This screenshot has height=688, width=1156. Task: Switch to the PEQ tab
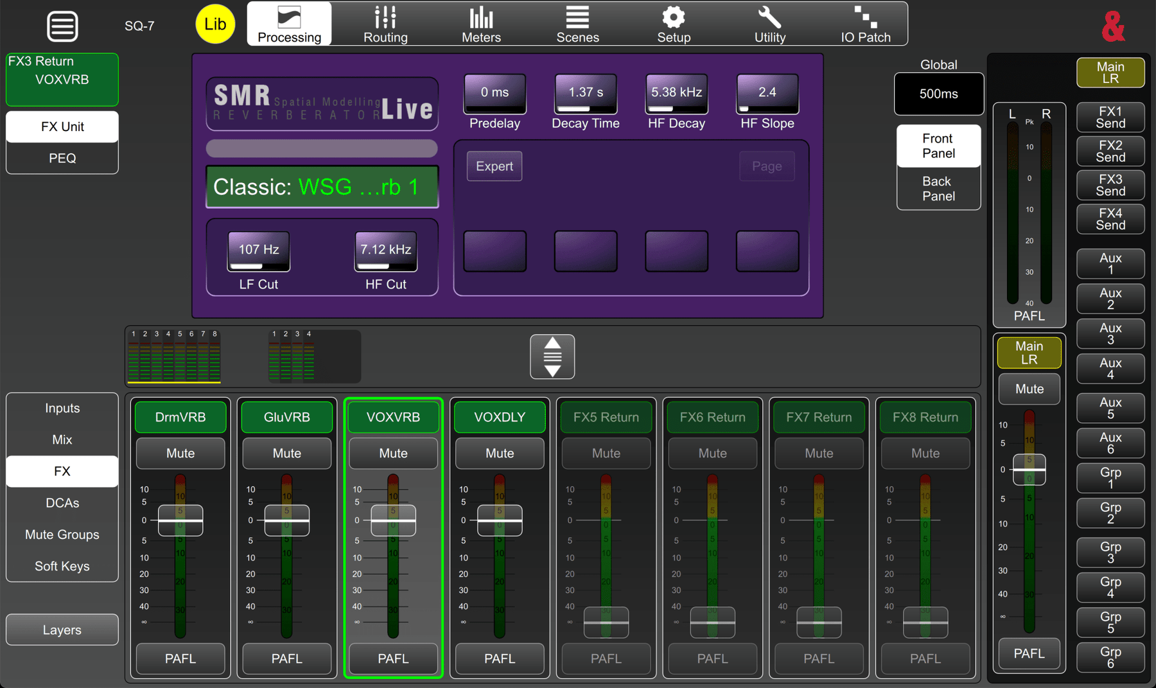pos(62,158)
